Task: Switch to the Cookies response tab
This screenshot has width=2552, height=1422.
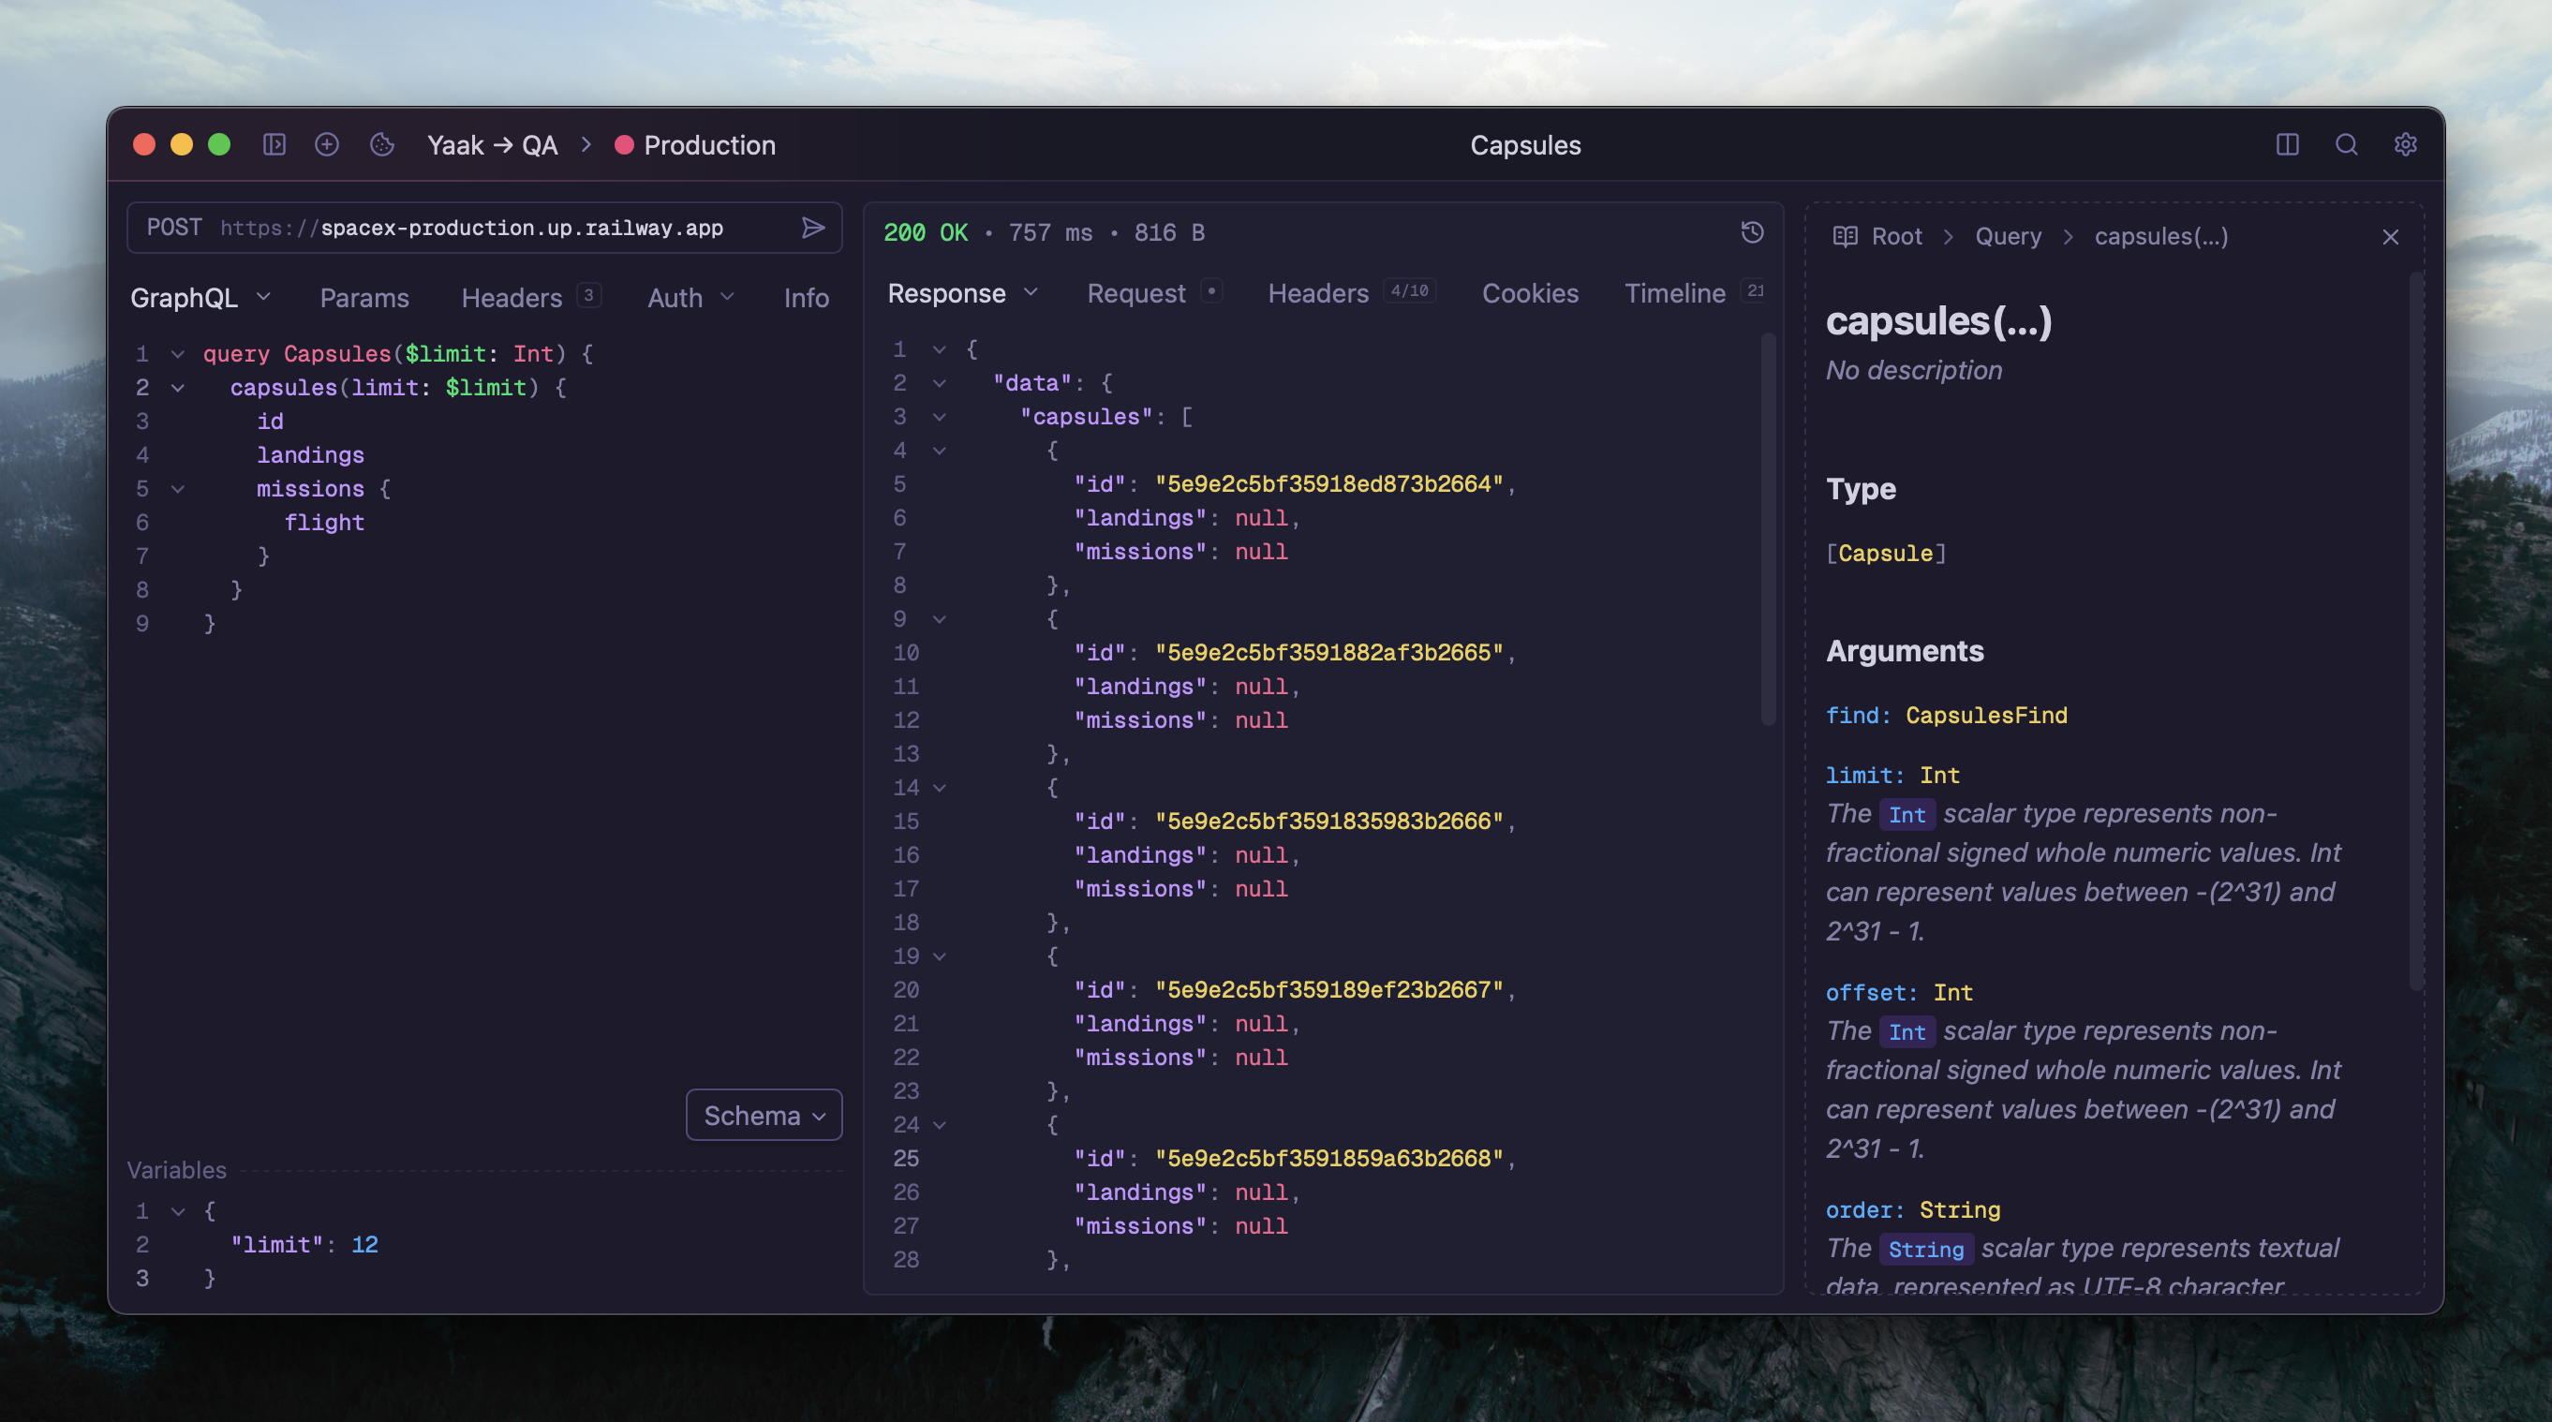Action: coord(1530,293)
